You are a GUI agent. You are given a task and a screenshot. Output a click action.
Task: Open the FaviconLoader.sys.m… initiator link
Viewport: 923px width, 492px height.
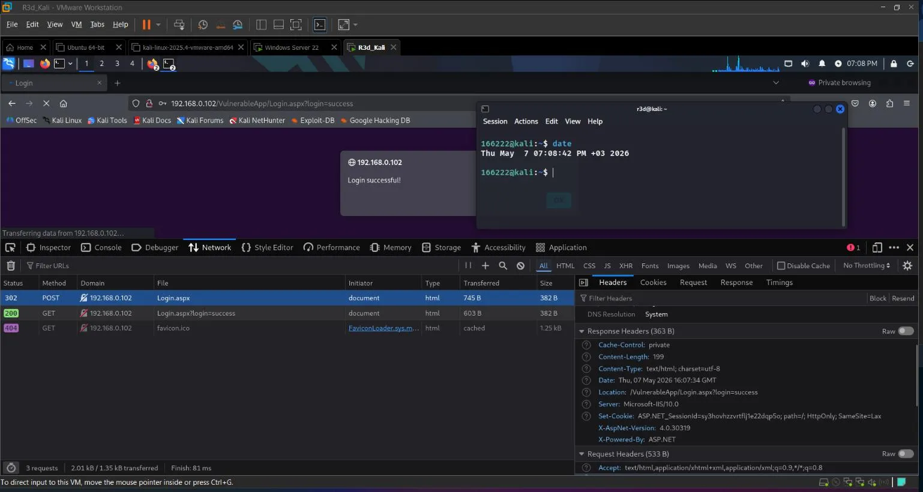[x=383, y=328]
